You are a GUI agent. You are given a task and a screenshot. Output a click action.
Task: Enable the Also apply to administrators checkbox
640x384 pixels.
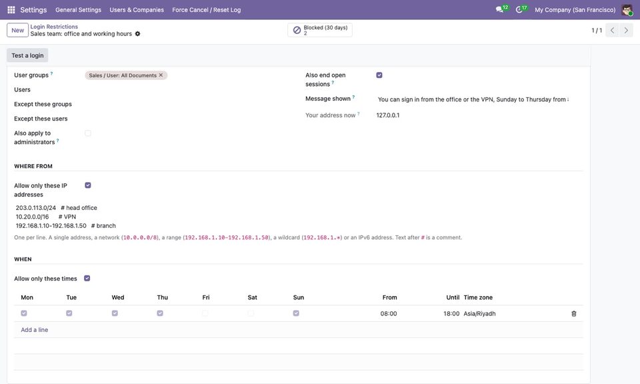[88, 133]
